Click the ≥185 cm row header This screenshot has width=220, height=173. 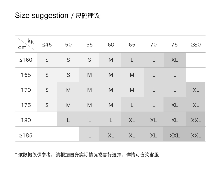click(26, 135)
